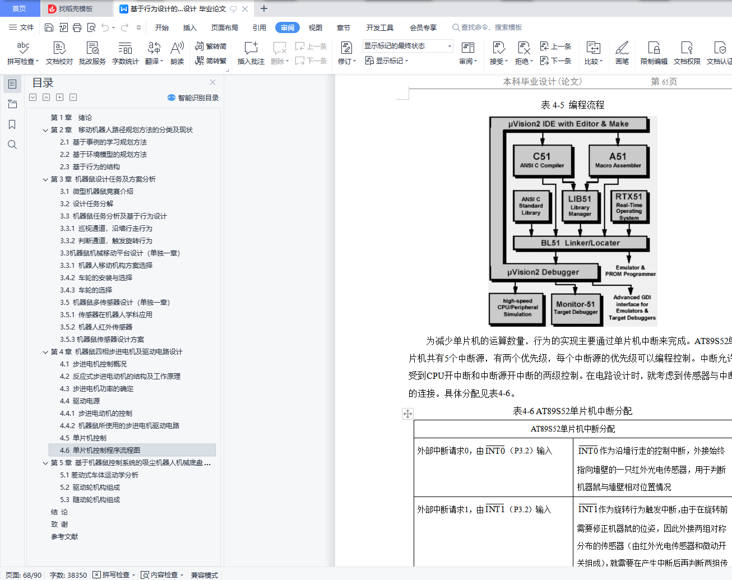Redo the last undone action
This screenshot has height=580, width=732.
tap(124, 27)
